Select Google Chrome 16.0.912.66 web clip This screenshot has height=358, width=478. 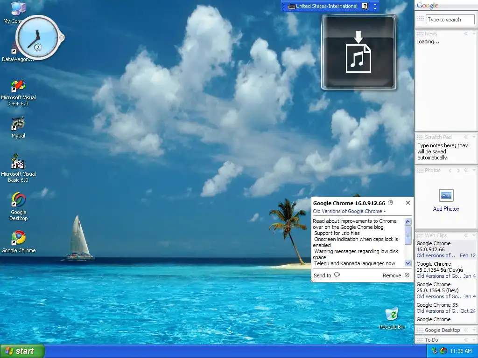coord(446,249)
